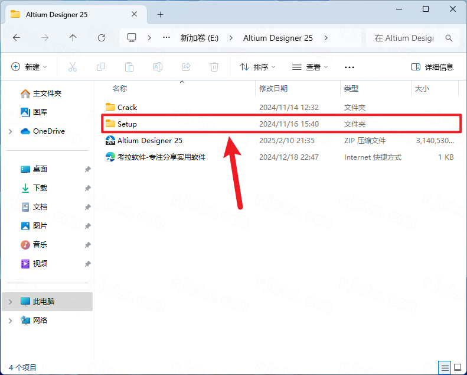Click the Copy icon in toolbar

[x=101, y=67]
